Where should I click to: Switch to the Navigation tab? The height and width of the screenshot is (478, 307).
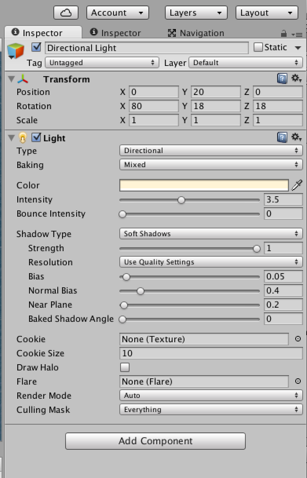tap(196, 33)
